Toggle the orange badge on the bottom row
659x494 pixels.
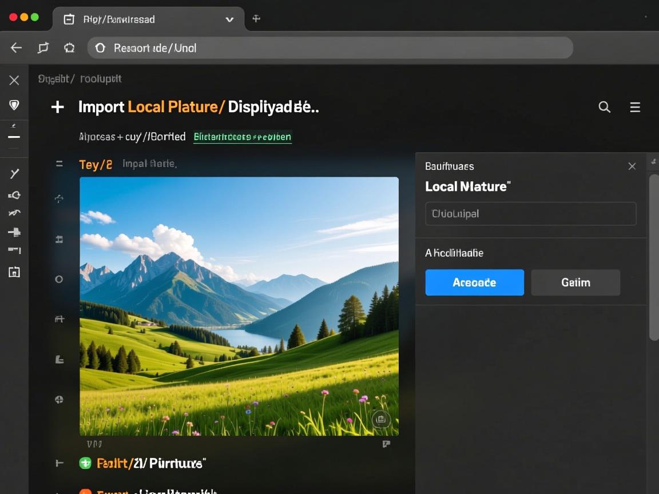(85, 492)
